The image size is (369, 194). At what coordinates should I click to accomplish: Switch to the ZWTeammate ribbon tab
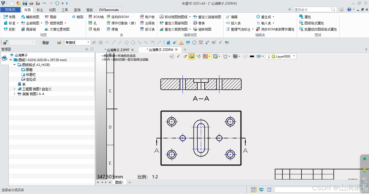tap(109, 10)
